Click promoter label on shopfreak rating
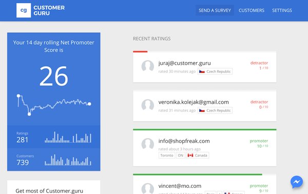Screen dimensions: 308x194 259,141
